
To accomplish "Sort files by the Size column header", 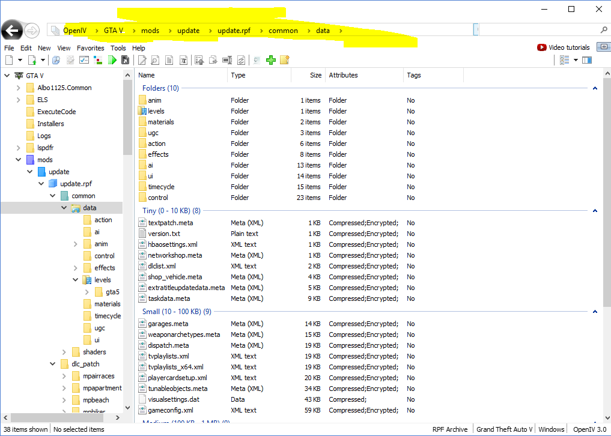I will point(315,75).
